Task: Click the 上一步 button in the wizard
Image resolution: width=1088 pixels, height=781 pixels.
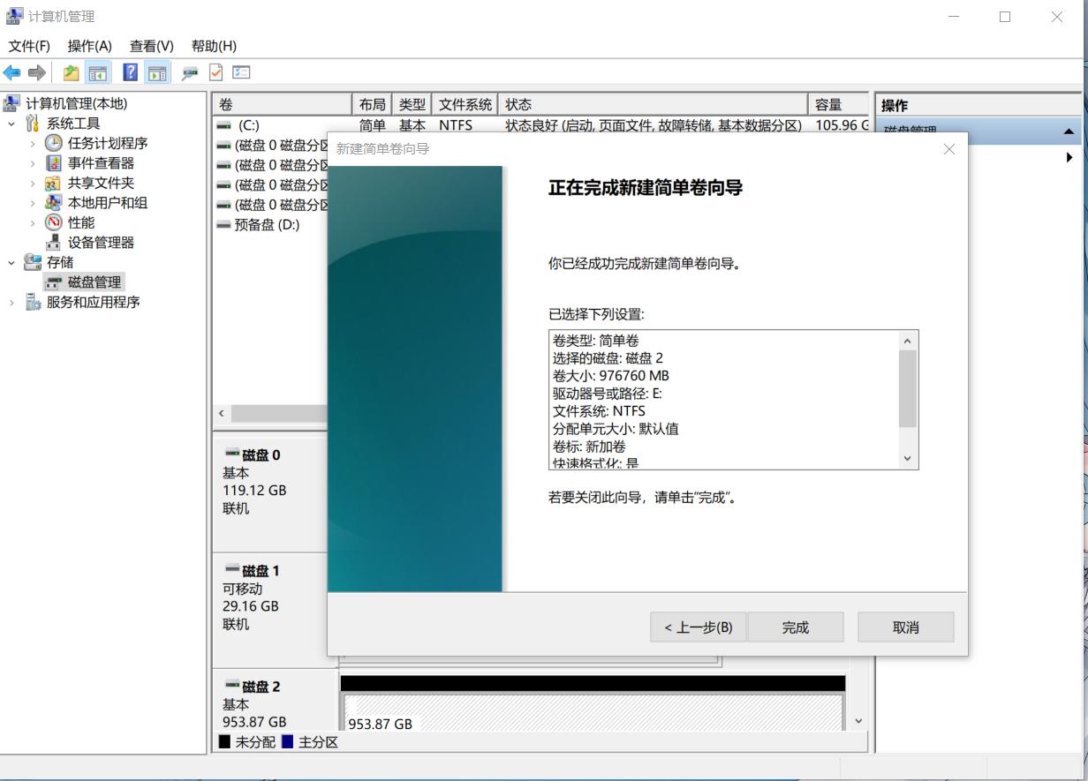Action: click(x=697, y=627)
